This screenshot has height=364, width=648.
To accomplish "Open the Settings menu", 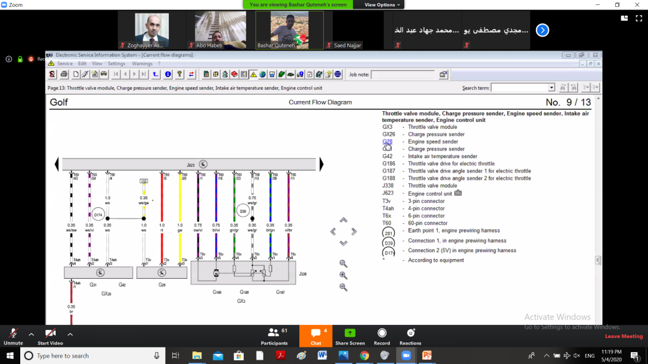I will pos(116,64).
